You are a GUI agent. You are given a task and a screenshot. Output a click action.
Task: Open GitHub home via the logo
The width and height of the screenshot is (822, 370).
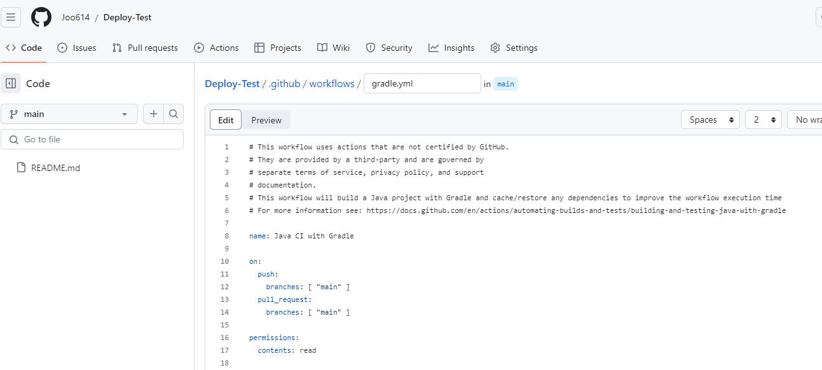click(41, 17)
